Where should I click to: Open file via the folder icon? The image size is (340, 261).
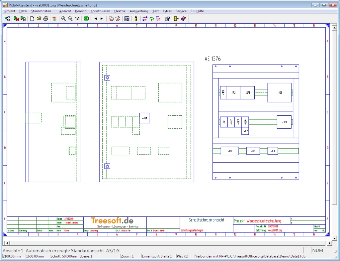[39, 19]
